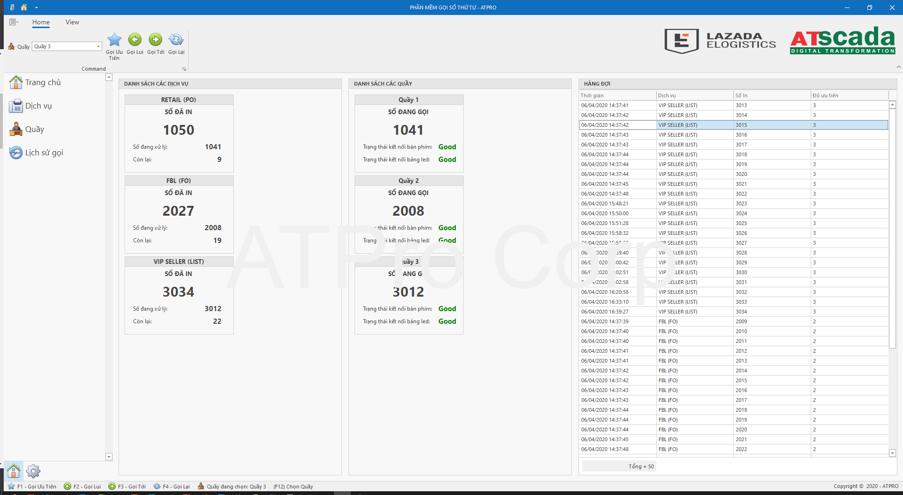Collapse the ribbon with the chevron
Image resolution: width=903 pixels, height=495 pixels.
point(898,67)
